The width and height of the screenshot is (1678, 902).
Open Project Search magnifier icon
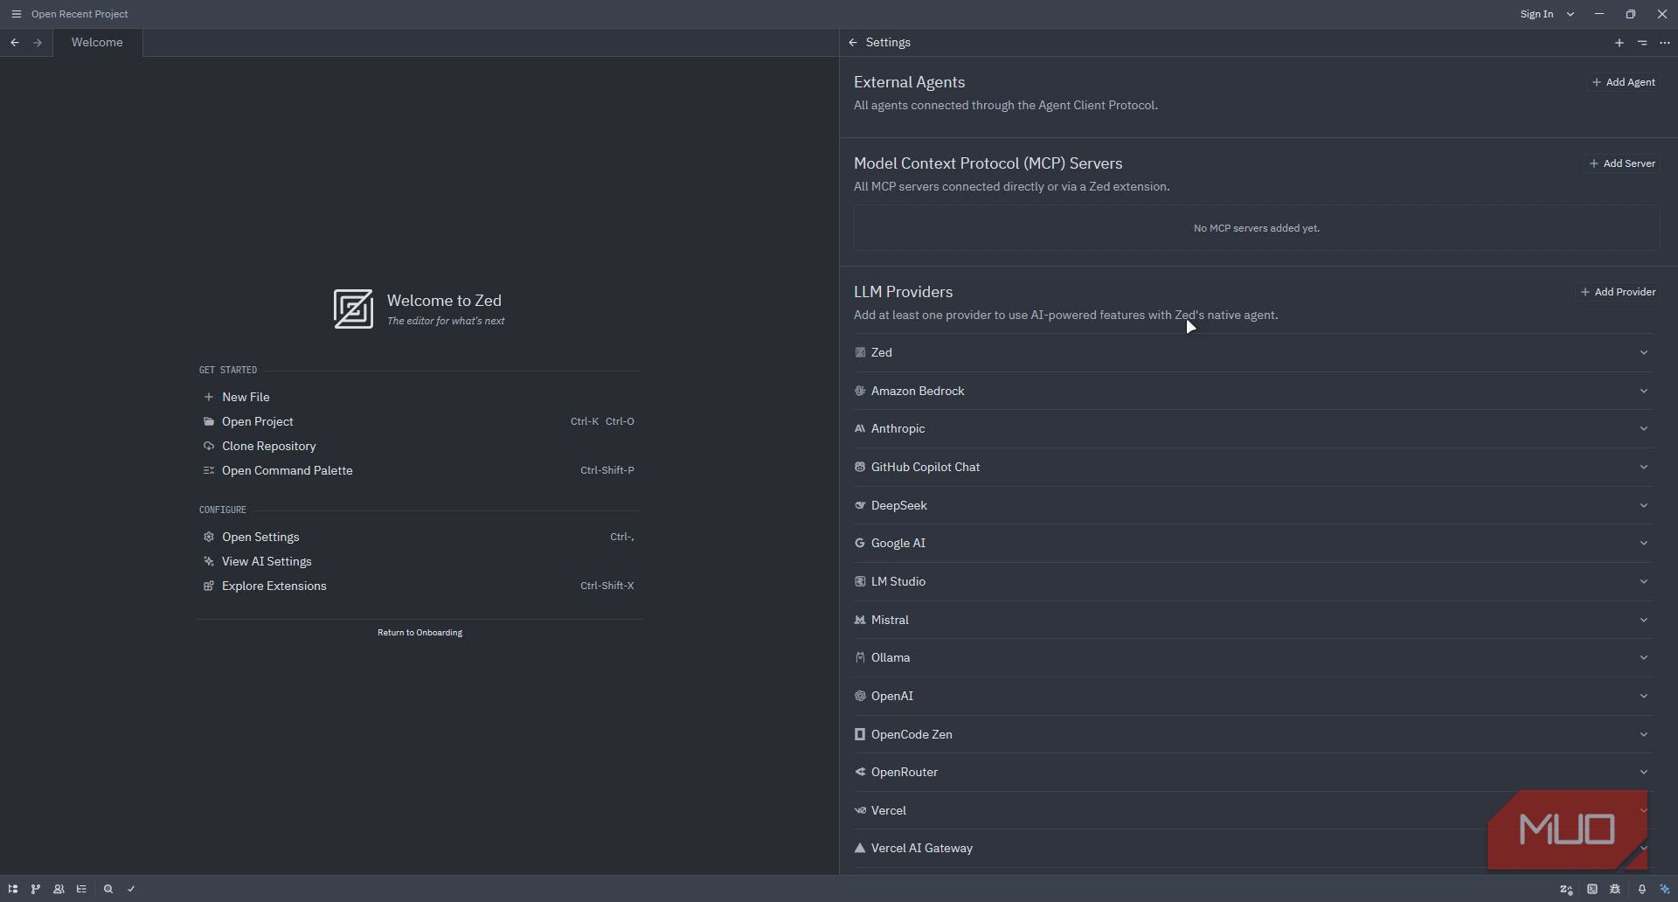108,889
